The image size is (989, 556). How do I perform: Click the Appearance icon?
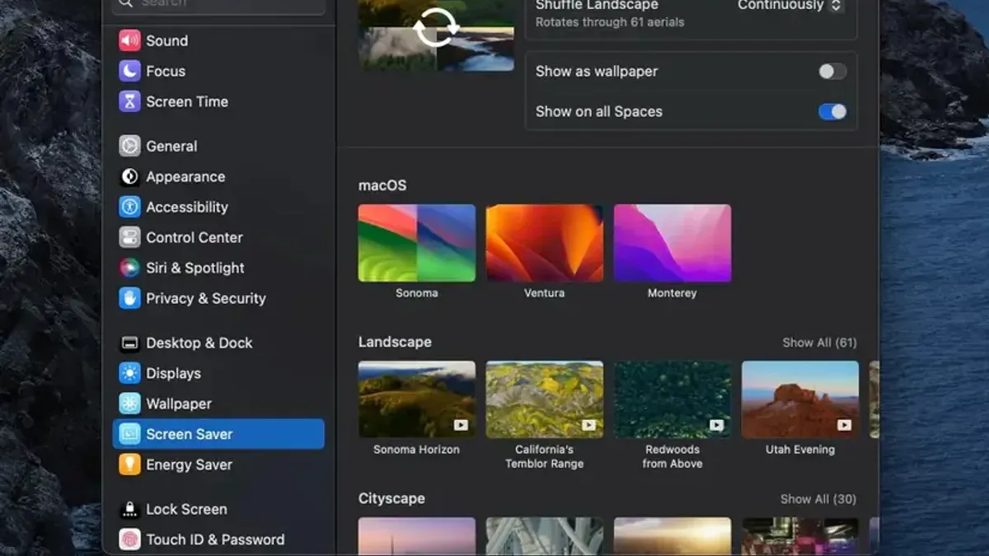(129, 176)
